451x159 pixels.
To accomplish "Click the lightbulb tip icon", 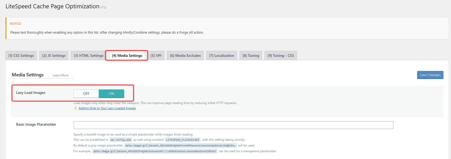I will pyautogui.click(x=76, y=108).
